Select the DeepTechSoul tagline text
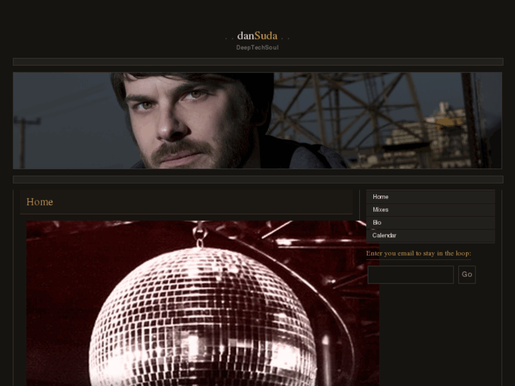 (x=257, y=47)
